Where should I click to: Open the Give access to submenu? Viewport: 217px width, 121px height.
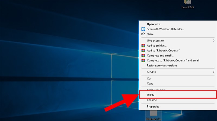178,41
